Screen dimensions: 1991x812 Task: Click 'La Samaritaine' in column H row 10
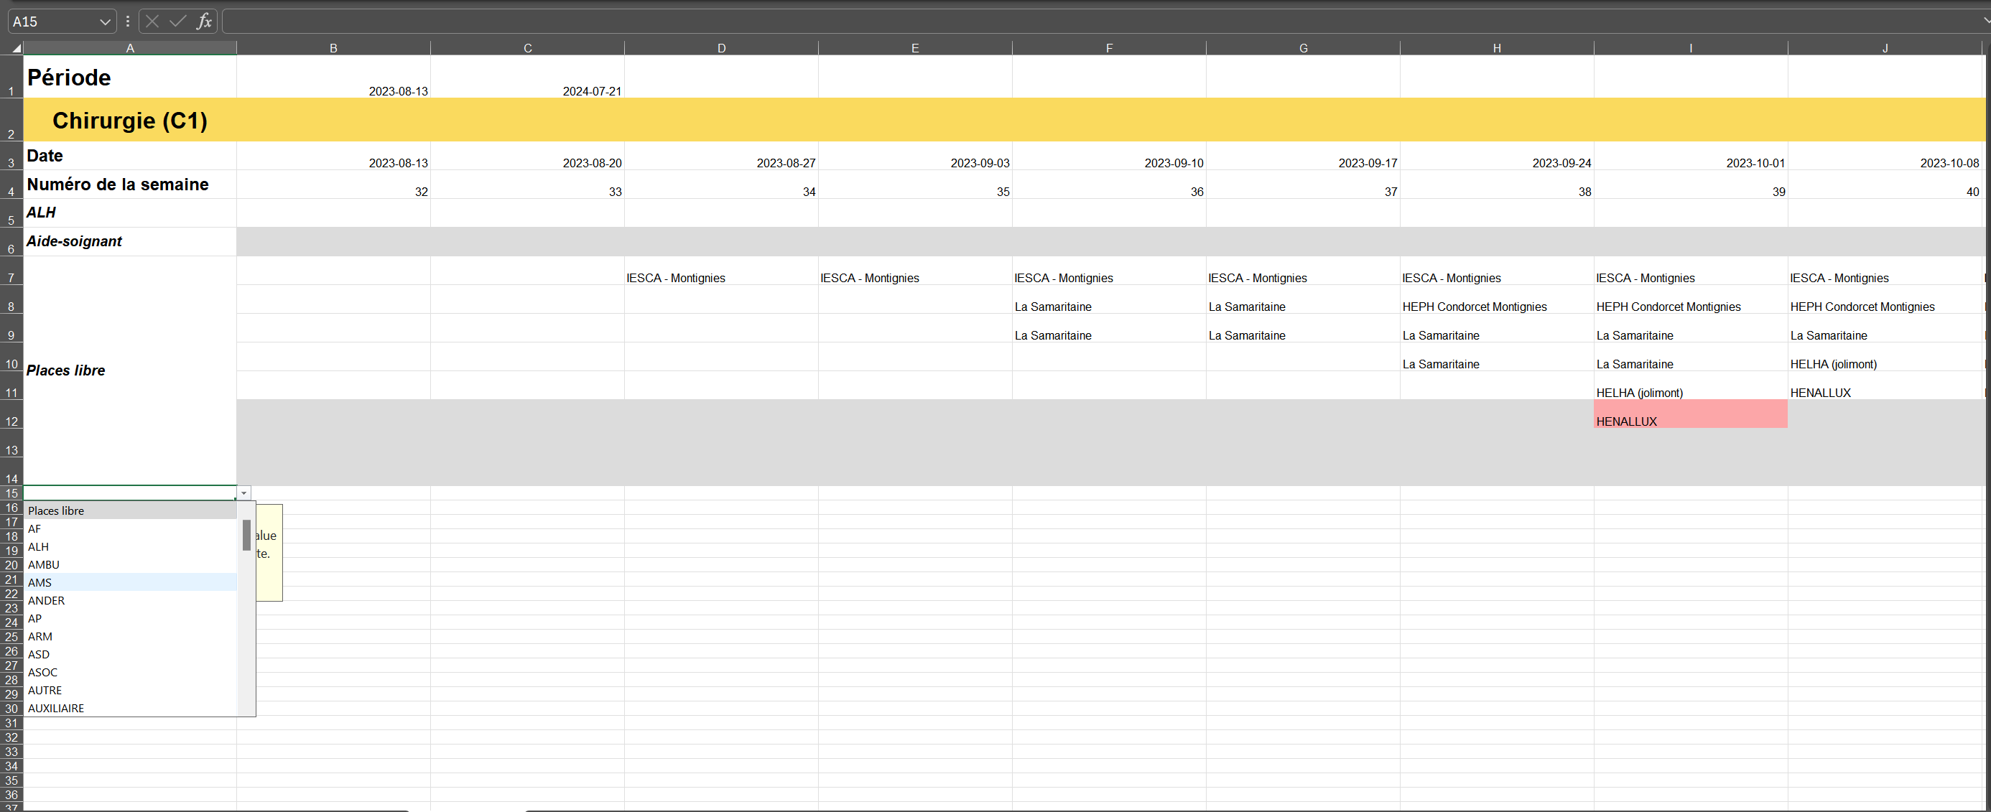pyautogui.click(x=1497, y=357)
